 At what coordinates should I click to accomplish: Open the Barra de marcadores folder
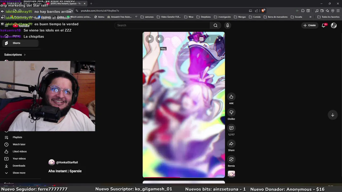[275, 17]
